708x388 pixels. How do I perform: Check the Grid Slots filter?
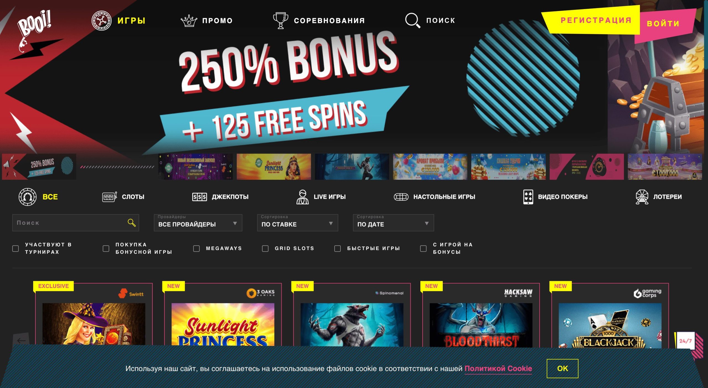click(x=265, y=248)
